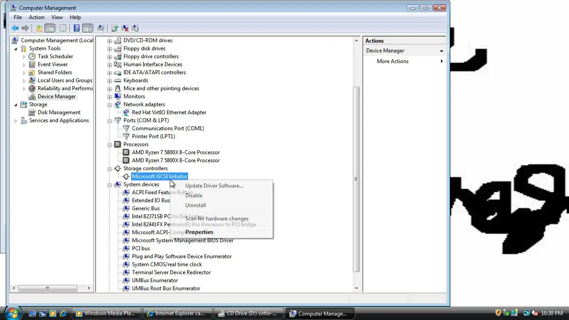The image size is (569, 320).
Task: Select the Microsoft iSCSI Initiator device
Action: [160, 176]
